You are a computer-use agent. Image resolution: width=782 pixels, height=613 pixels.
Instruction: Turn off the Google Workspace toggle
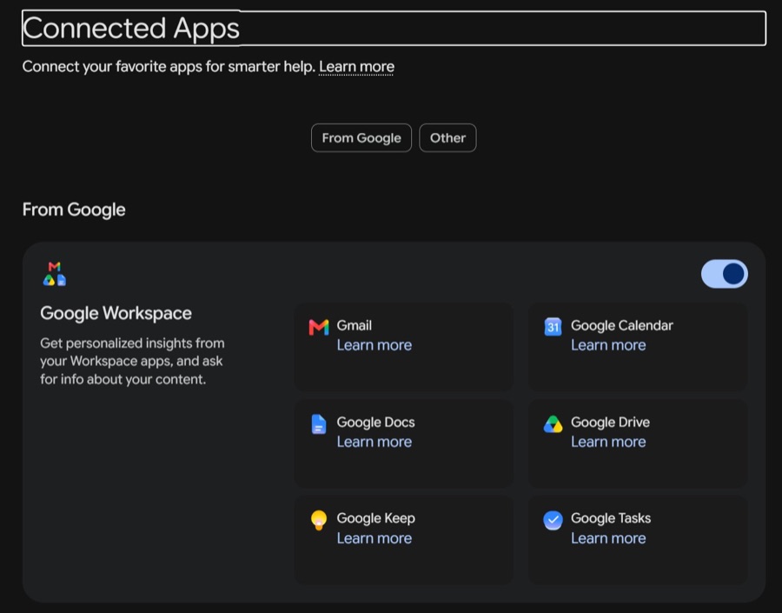pyautogui.click(x=724, y=274)
